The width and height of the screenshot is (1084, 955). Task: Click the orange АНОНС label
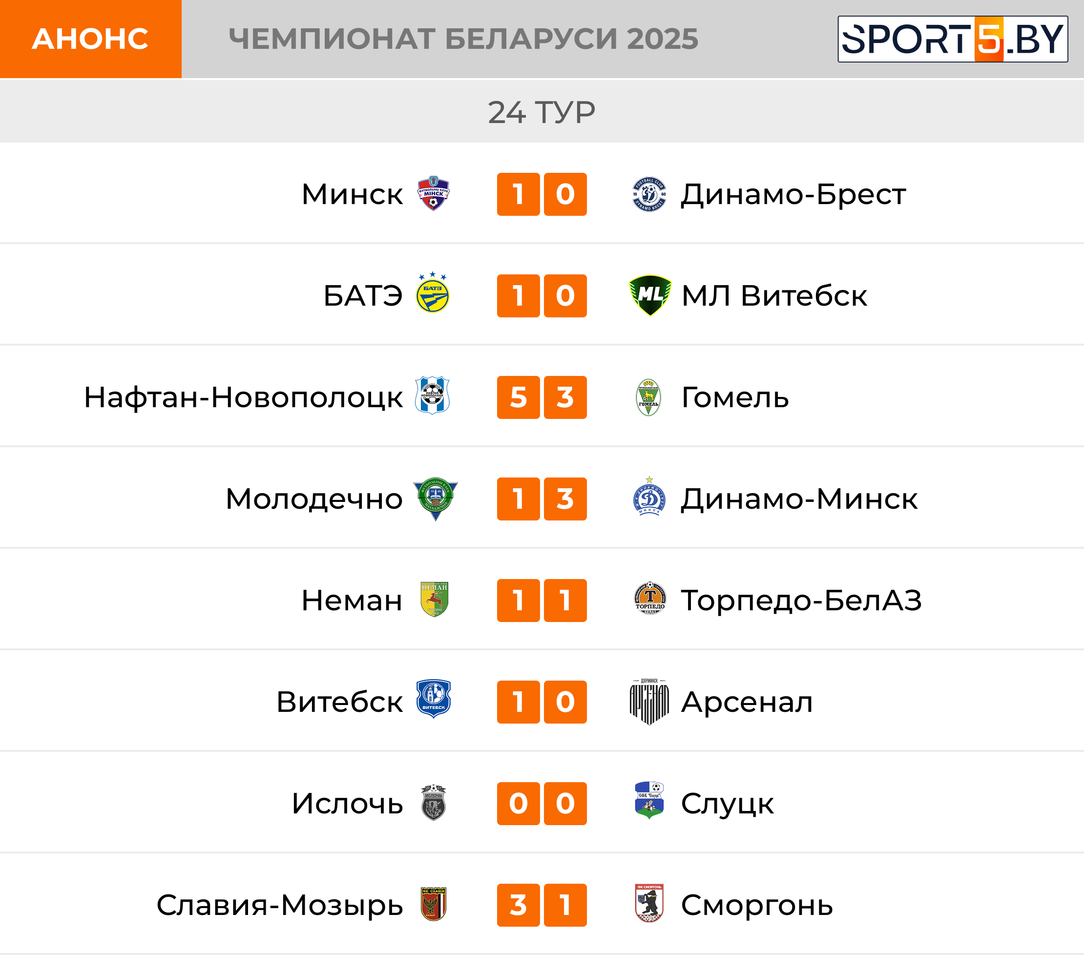(91, 39)
